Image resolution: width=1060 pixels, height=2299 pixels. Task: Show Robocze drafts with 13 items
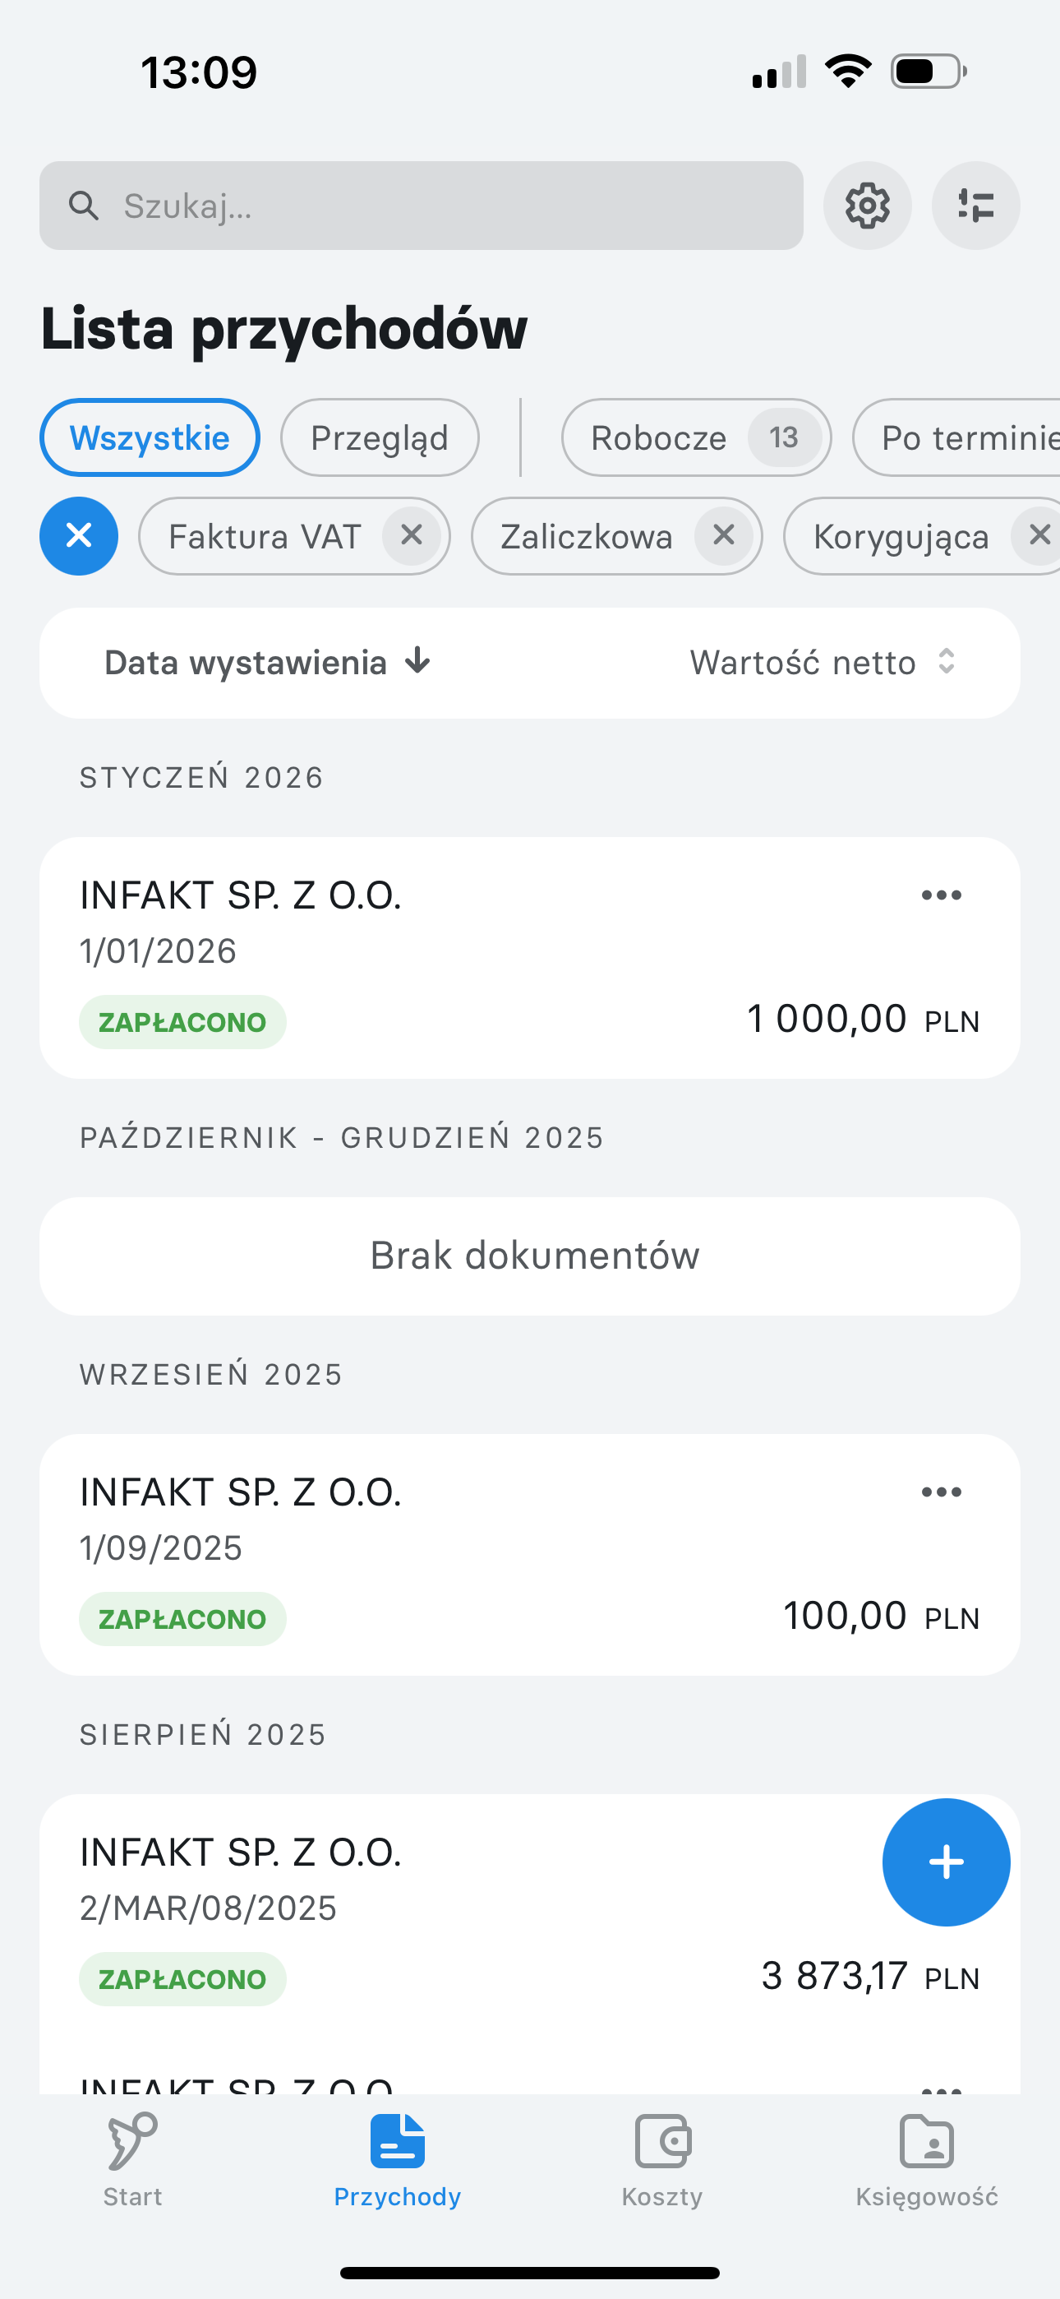coord(696,437)
